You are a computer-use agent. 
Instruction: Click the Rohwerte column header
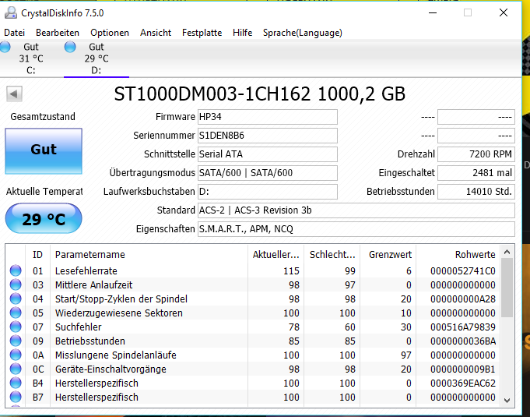tap(458, 255)
